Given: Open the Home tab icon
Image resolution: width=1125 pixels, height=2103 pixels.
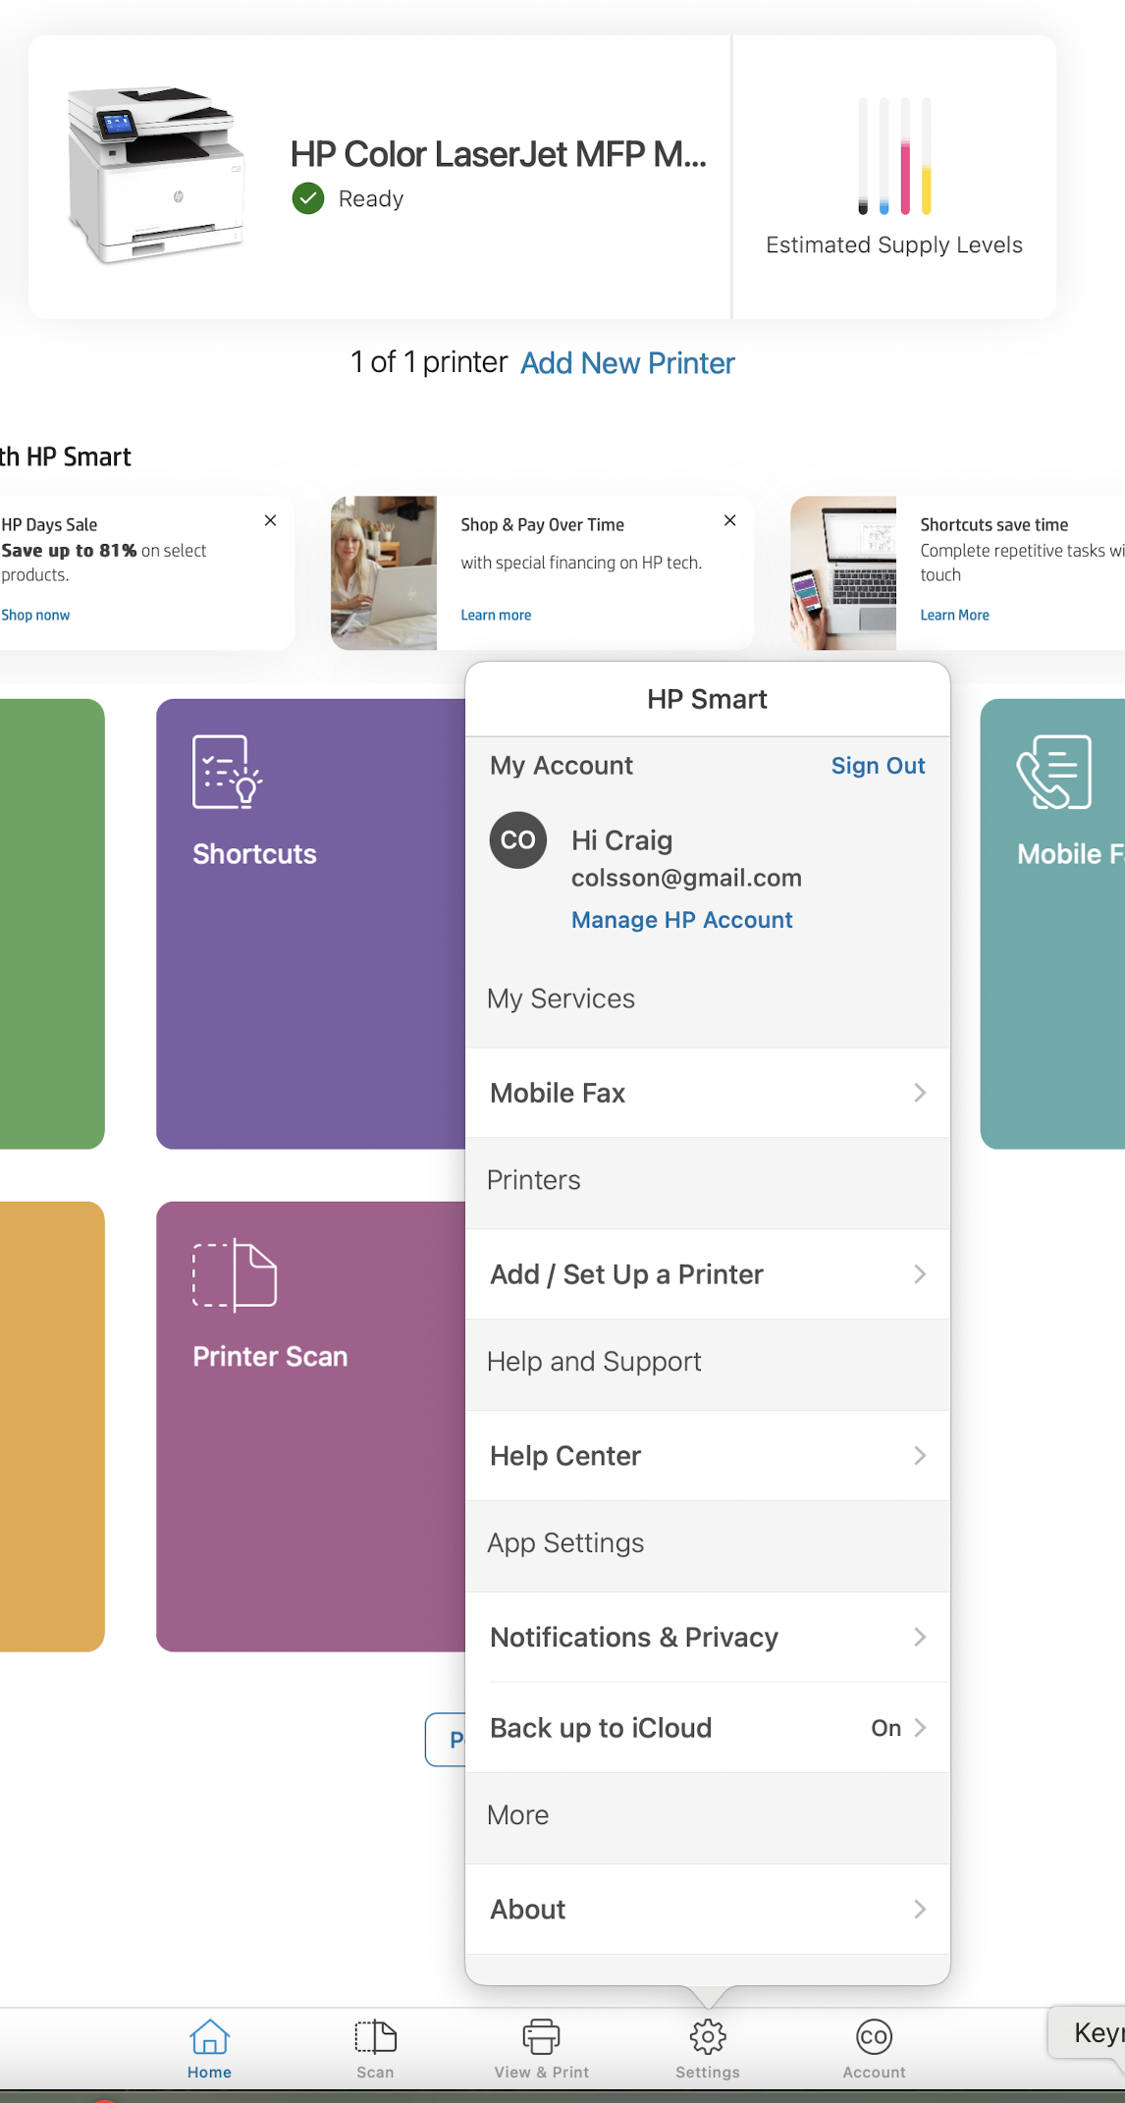Looking at the screenshot, I should tap(209, 2036).
